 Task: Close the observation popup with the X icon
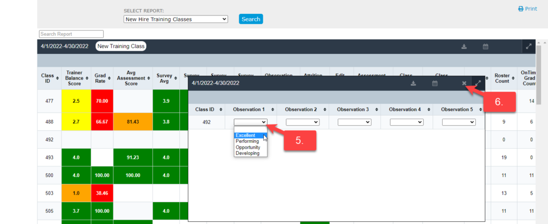pyautogui.click(x=464, y=83)
